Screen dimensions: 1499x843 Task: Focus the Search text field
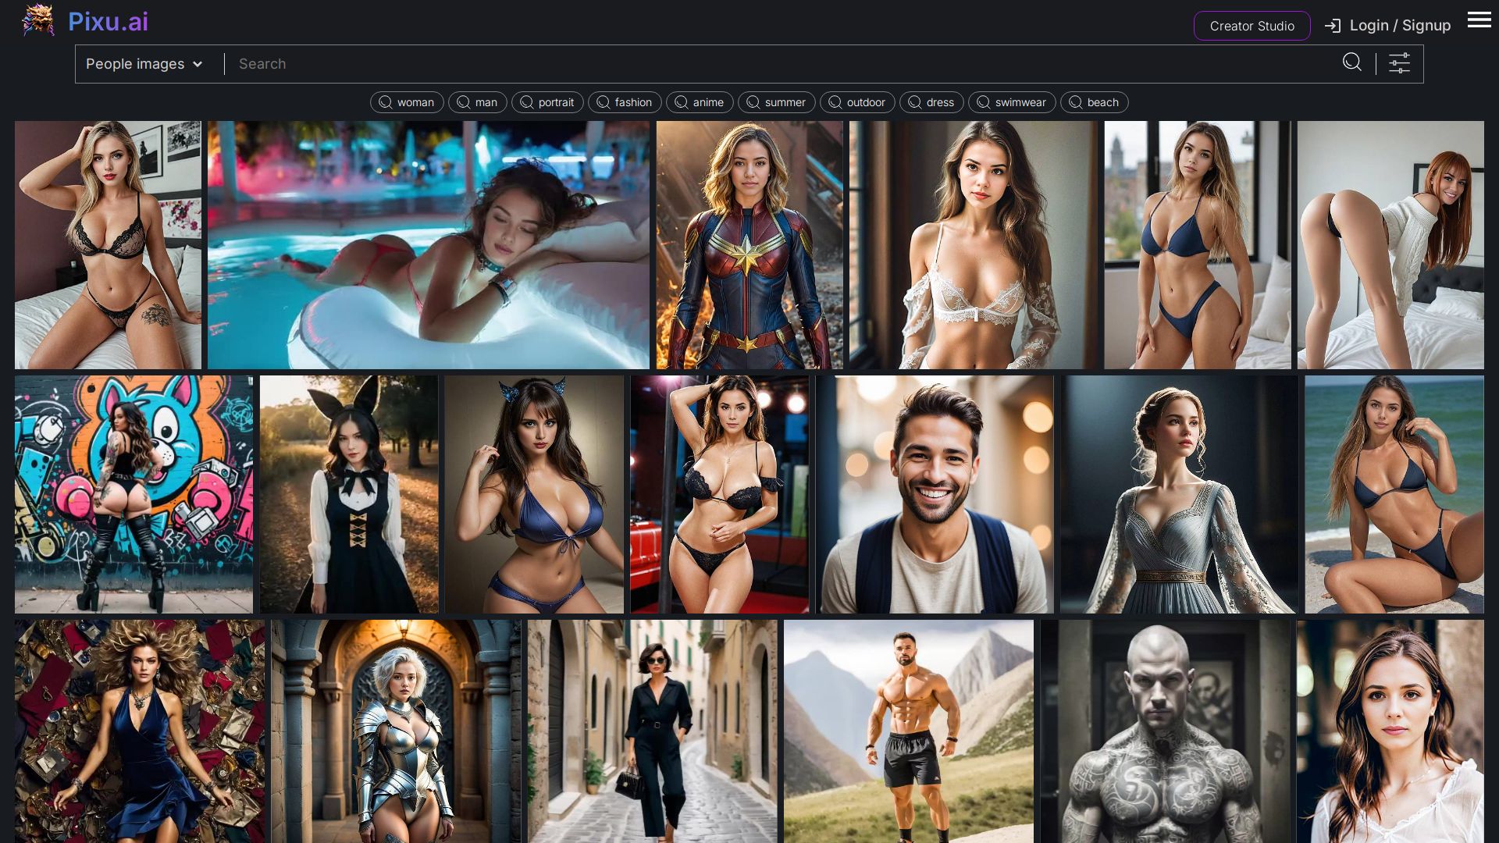pos(781,64)
